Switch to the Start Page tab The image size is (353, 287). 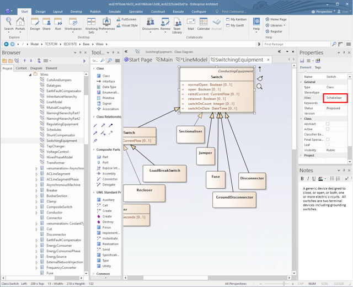click(x=138, y=60)
